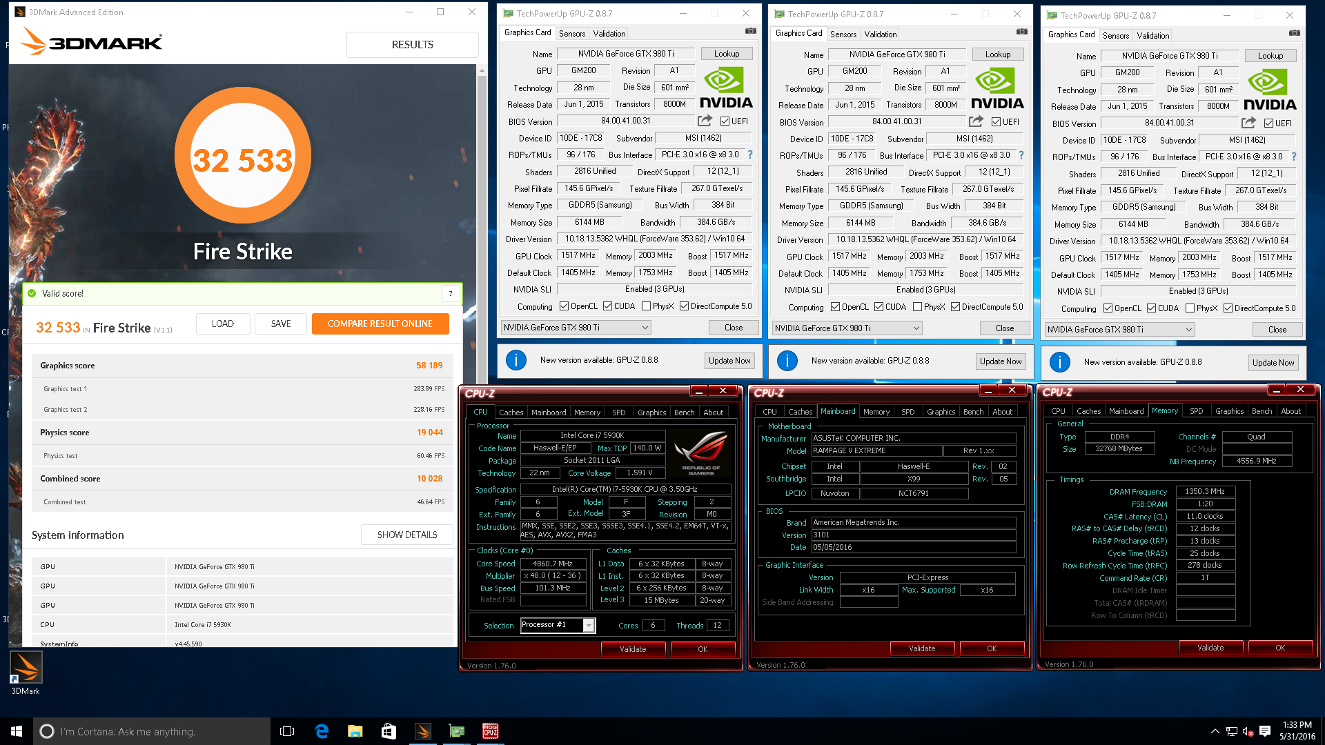Click Physics score 19 044 value
The width and height of the screenshot is (1325, 745).
[430, 433]
